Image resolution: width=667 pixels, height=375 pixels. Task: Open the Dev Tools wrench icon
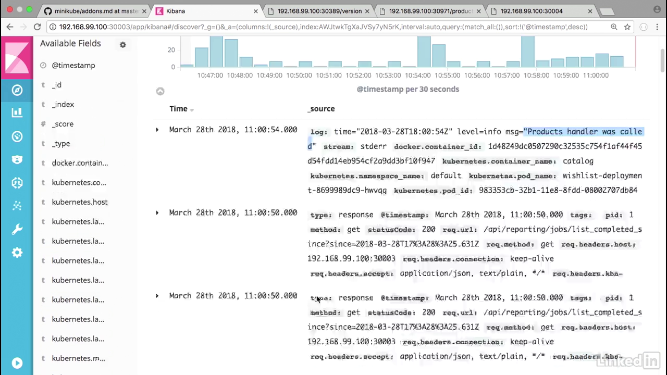17,229
